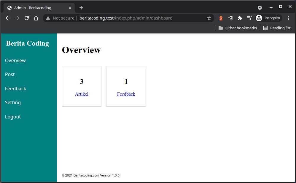Viewport: 296px width, 183px height.
Task: Click the browser Home icon
Action: tap(36, 18)
